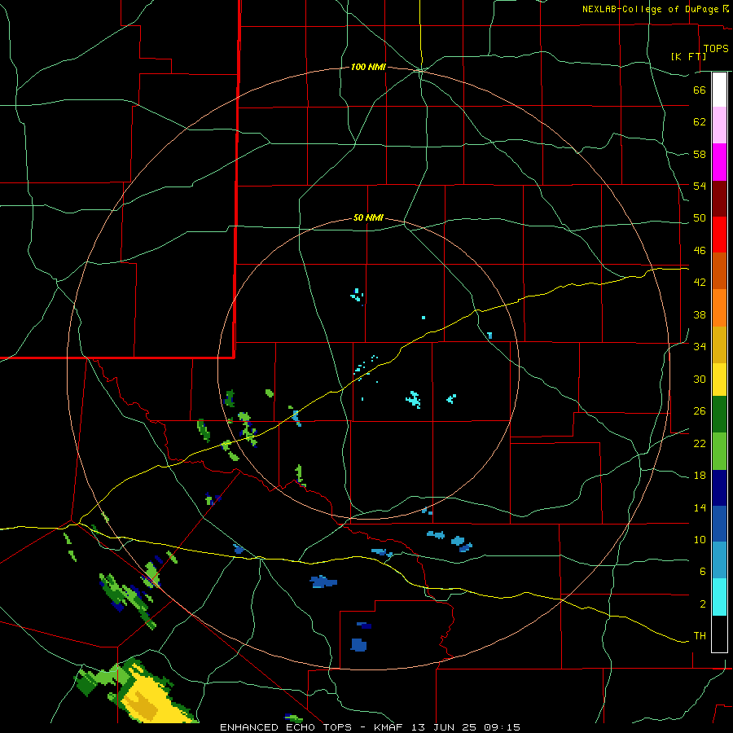Click the 46 legend value
This screenshot has width=733, height=733.
tap(700, 251)
